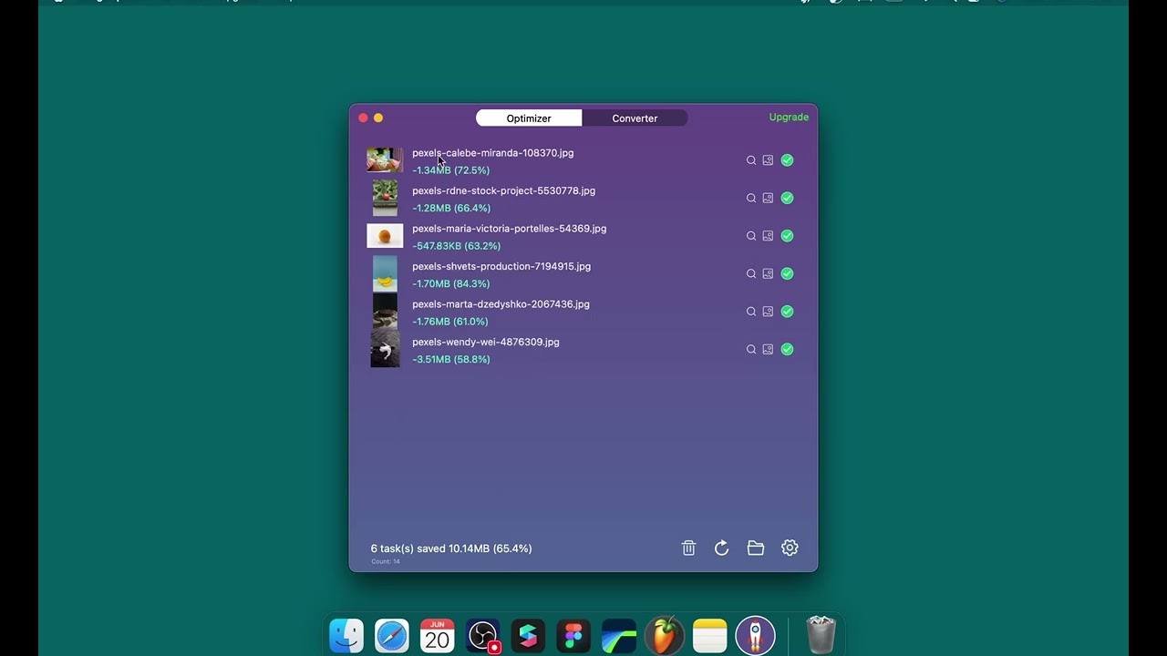
Task: Select filename pexels-maria-victoria-portelles-54369.jpg
Action: click(x=509, y=229)
